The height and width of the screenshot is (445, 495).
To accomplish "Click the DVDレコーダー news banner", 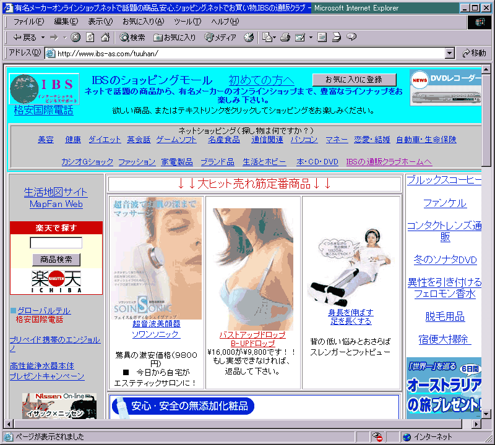I will coord(445,88).
